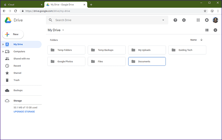Select My Drive in sidebar
The width and height of the screenshot is (222, 140).
[x=21, y=44]
